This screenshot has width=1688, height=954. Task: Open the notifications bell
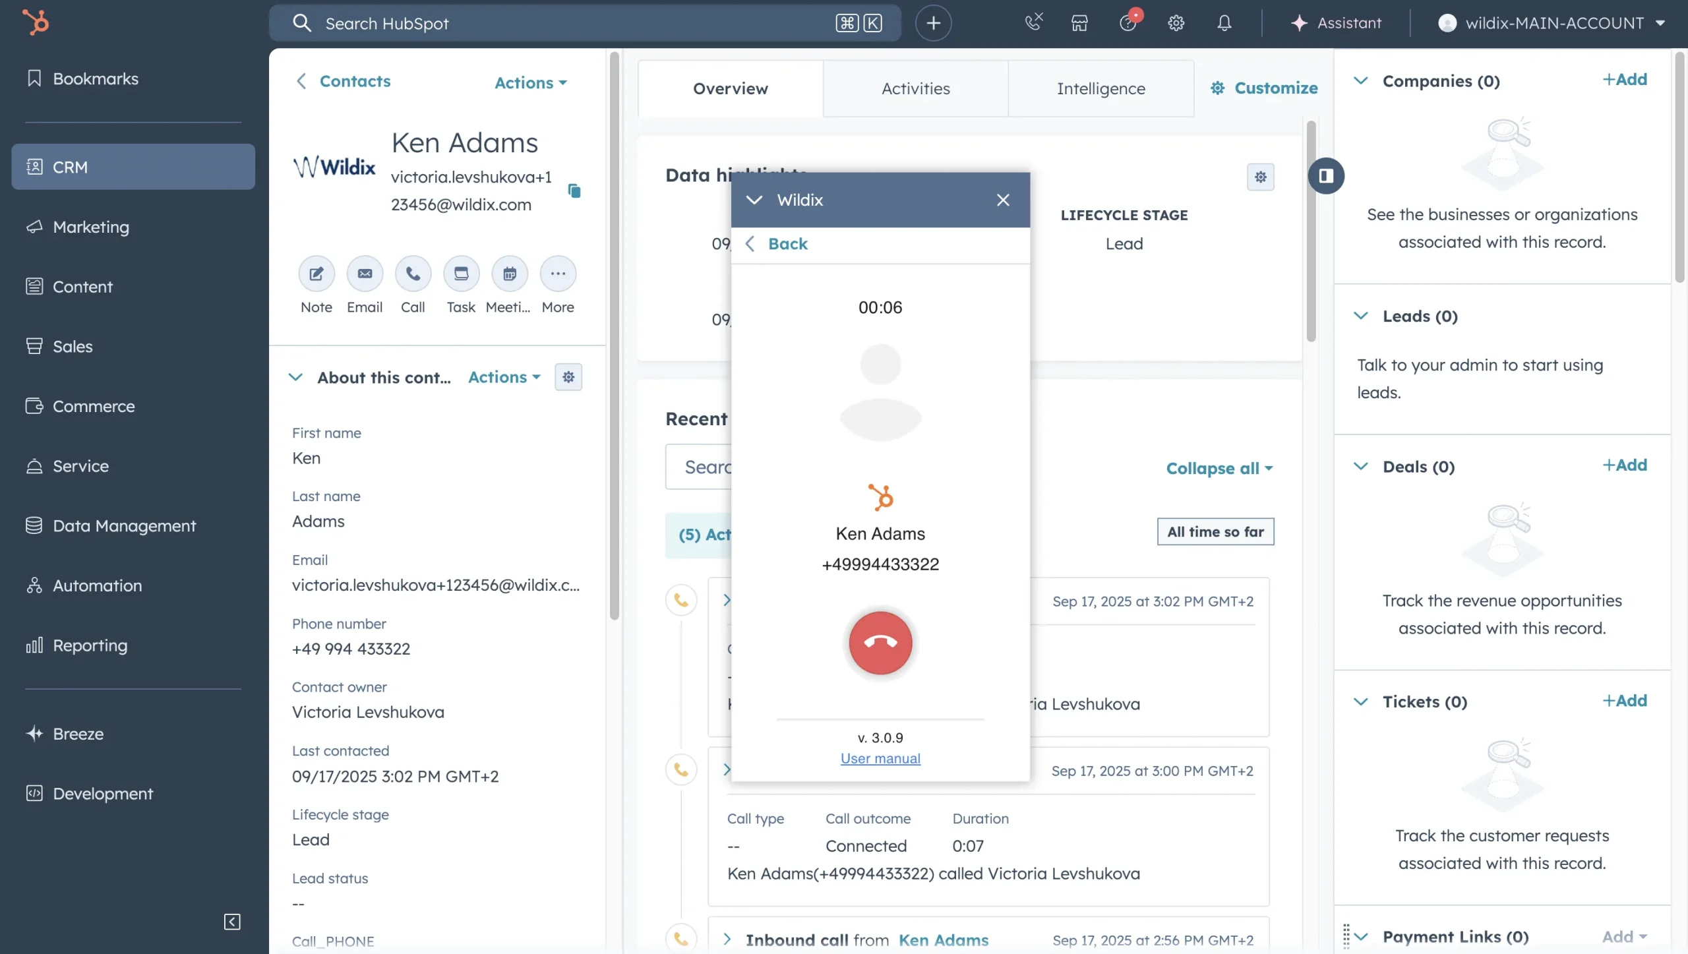(x=1224, y=23)
